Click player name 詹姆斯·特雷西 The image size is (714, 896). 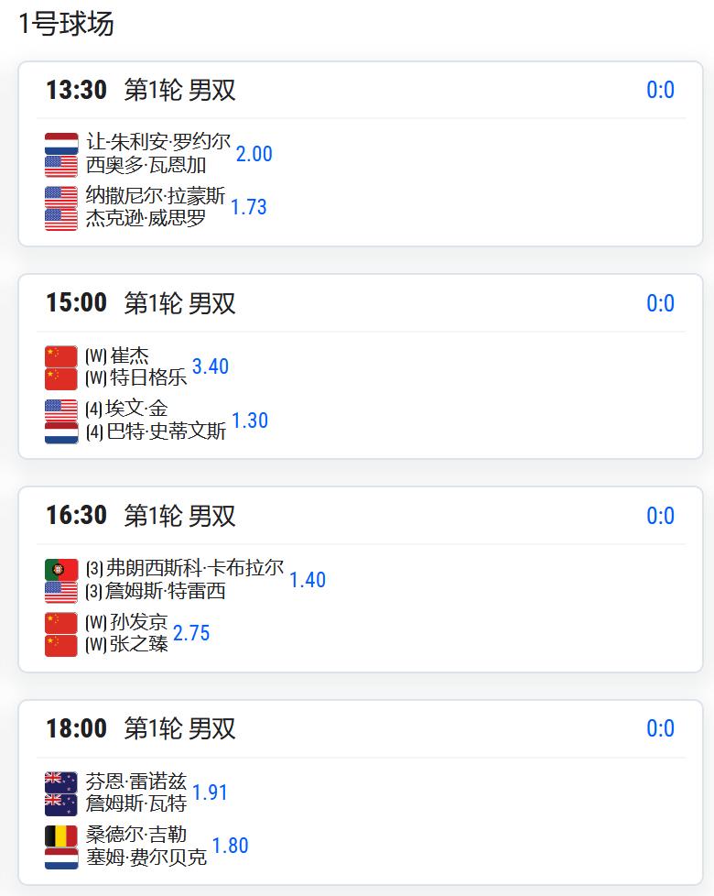pos(165,591)
